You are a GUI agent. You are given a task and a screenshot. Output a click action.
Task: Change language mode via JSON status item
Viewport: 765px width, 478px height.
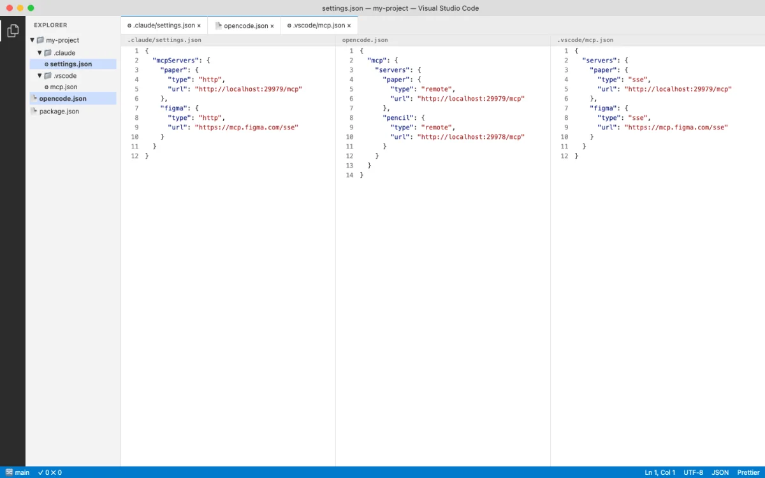click(x=720, y=472)
